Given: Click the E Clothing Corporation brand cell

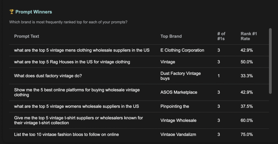Looking at the screenshot, I should [x=182, y=50].
